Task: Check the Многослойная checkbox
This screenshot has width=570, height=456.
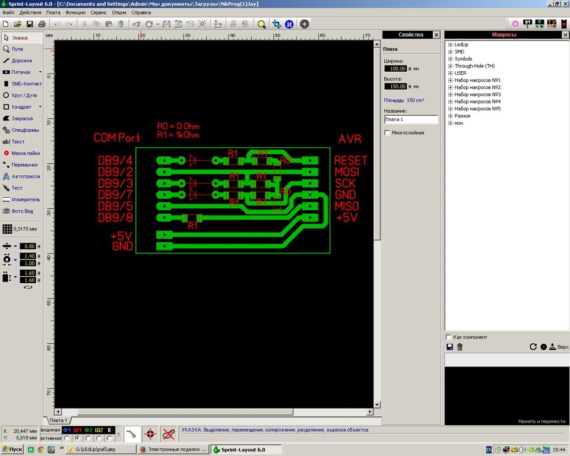Action: tap(388, 133)
